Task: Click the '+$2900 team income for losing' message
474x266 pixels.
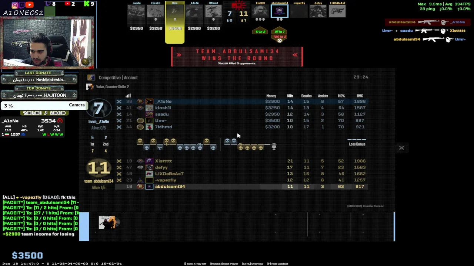Action: (38, 234)
